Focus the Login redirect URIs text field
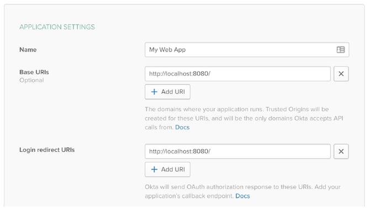370x213 pixels. pyautogui.click(x=237, y=151)
